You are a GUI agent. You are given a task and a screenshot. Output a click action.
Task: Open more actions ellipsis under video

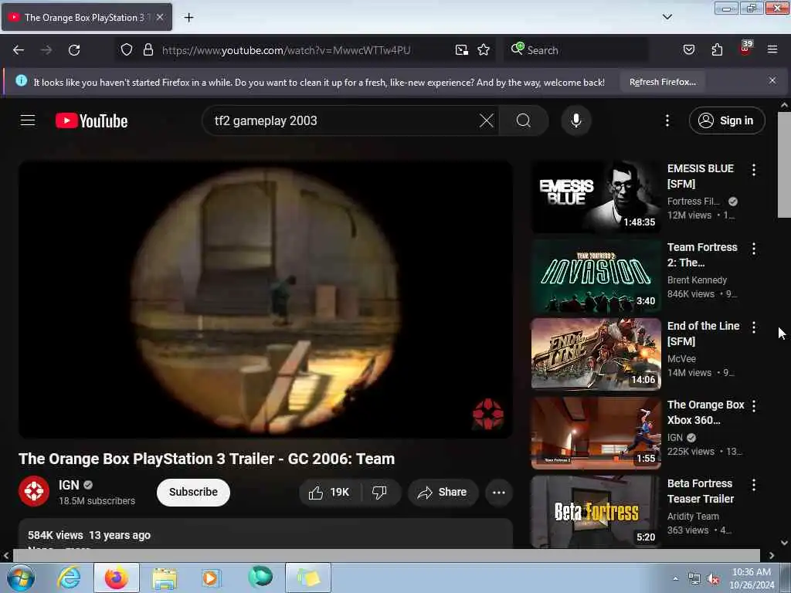498,492
